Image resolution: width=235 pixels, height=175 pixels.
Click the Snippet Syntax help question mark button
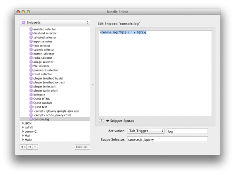(x=102, y=121)
